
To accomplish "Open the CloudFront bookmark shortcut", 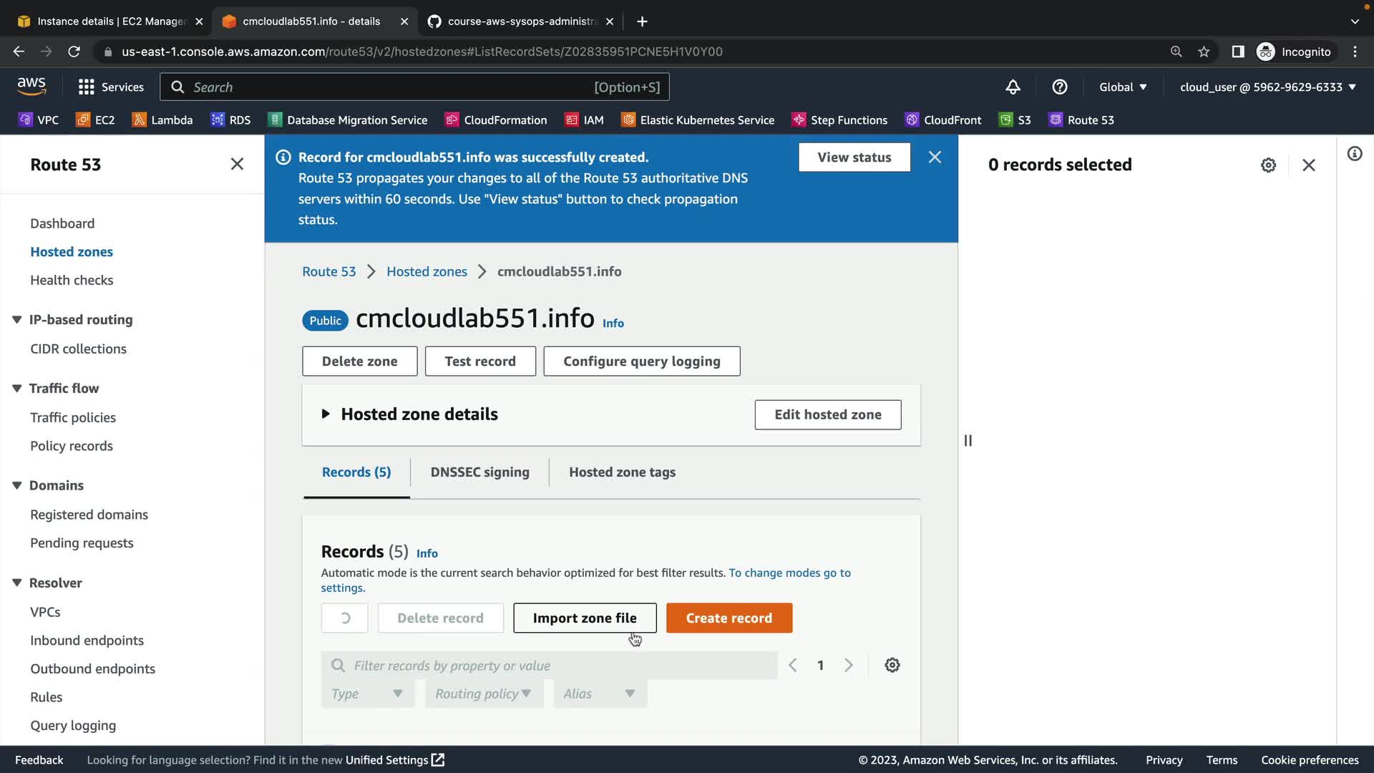I will 942,120.
